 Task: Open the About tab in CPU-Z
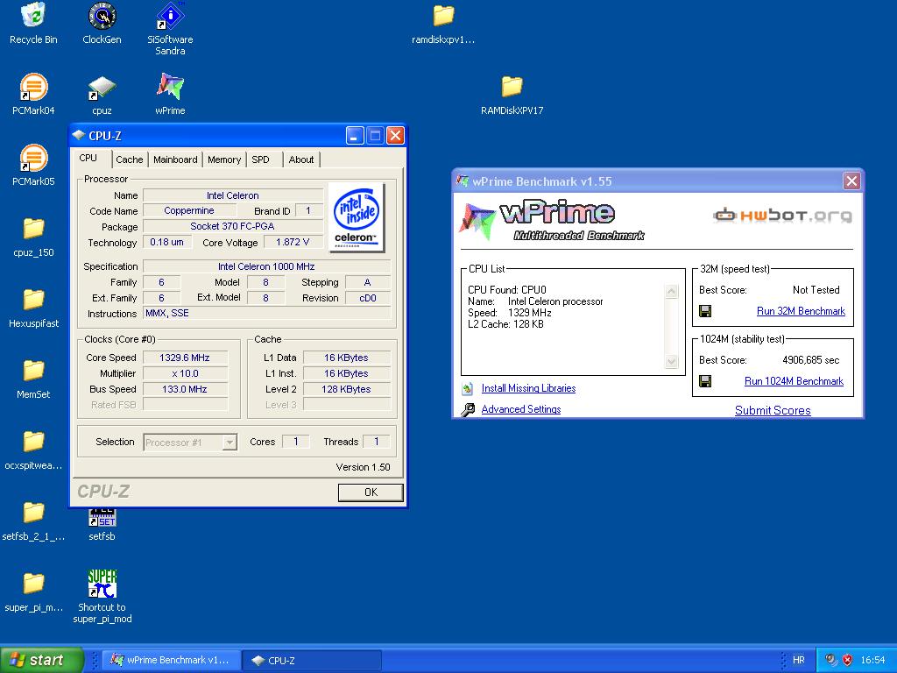[x=301, y=159]
